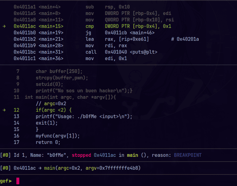This screenshot has height=186, width=237.
Task: Select the 0x4011a5 main+8 address
Action: [37, 14]
